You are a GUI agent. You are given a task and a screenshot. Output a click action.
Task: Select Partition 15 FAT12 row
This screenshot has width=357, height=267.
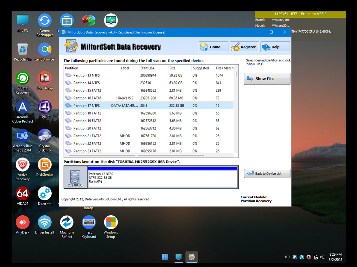click(x=149, y=90)
